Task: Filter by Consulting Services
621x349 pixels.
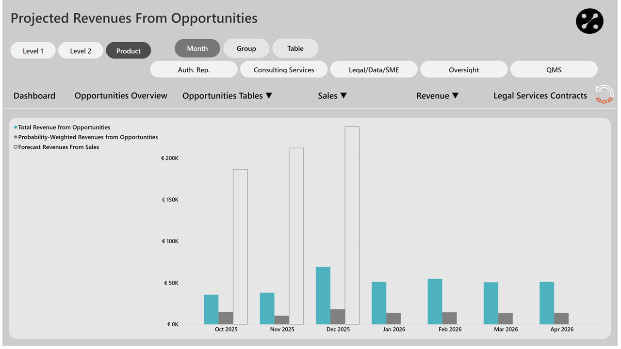Action: pos(284,70)
